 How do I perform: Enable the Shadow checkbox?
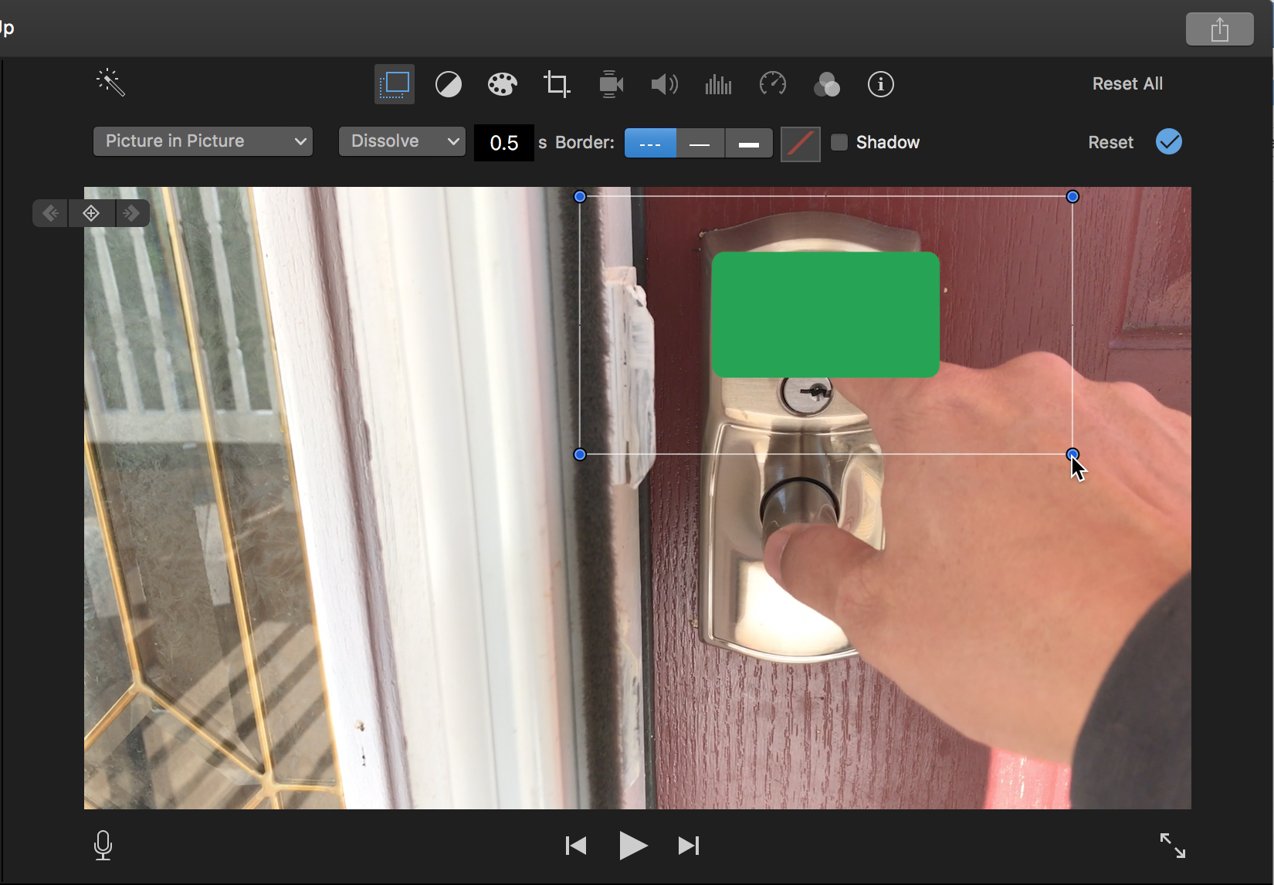click(839, 142)
